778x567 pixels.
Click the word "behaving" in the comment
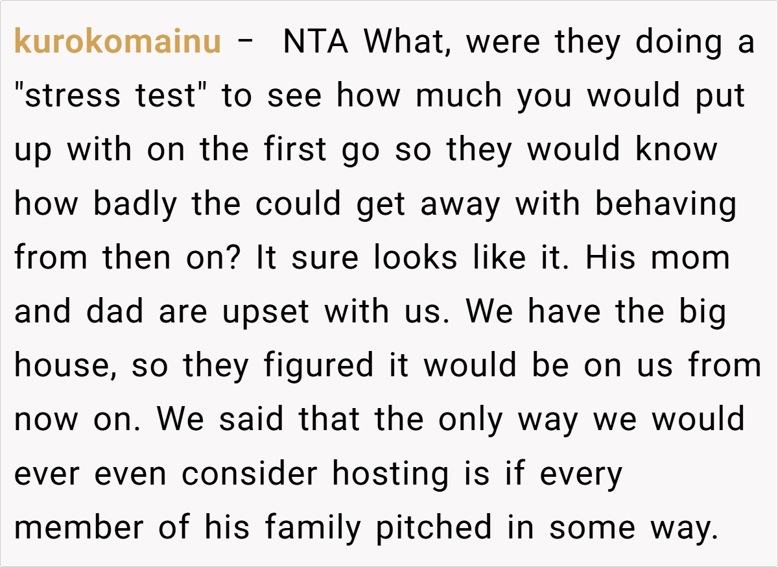(x=666, y=204)
